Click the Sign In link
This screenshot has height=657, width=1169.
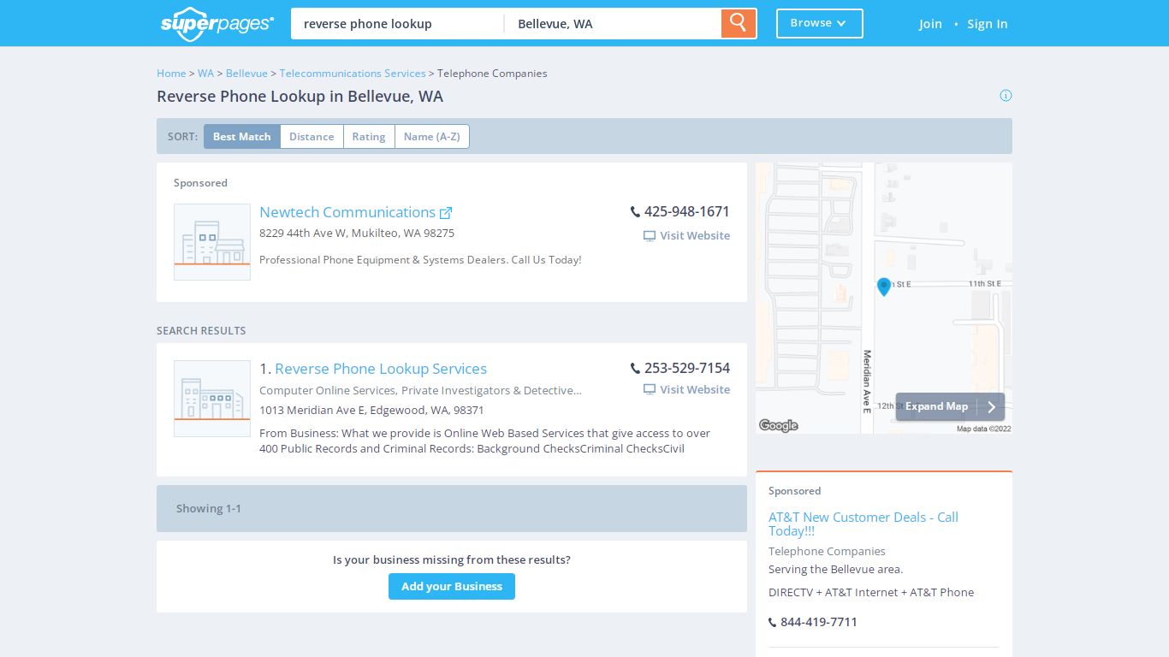(988, 24)
